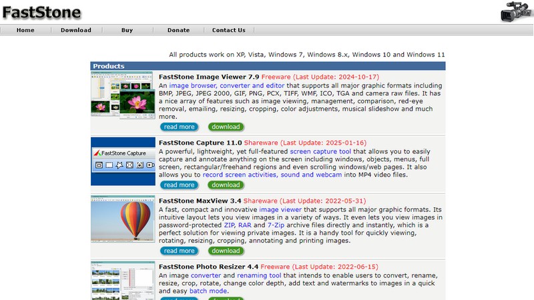Click the 'All products work on XP' notice

click(x=306, y=55)
